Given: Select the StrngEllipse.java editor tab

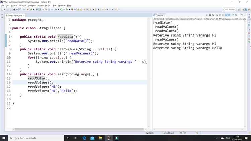Looking at the screenshot, I should pyautogui.click(x=15, y=15).
